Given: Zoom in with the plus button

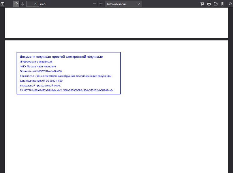Looking at the screenshot, I should coord(101,4).
